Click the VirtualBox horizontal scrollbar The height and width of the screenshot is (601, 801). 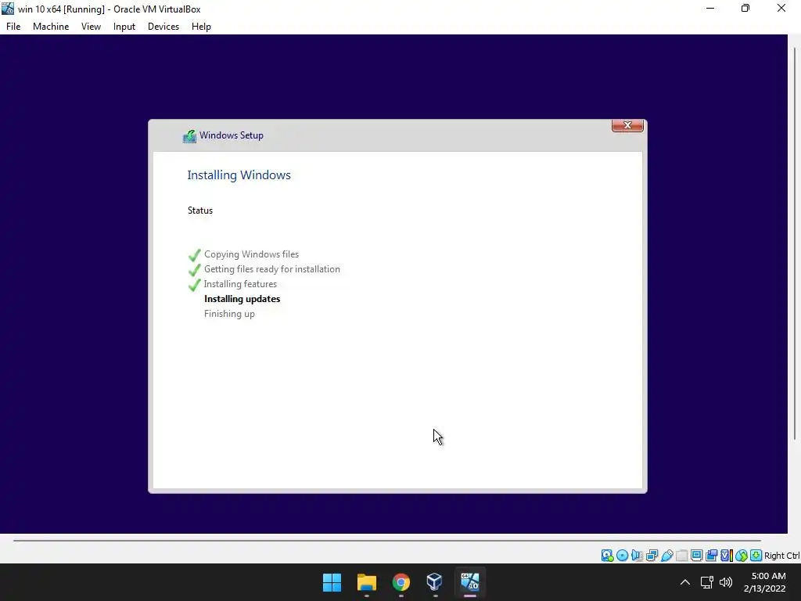[x=386, y=540]
